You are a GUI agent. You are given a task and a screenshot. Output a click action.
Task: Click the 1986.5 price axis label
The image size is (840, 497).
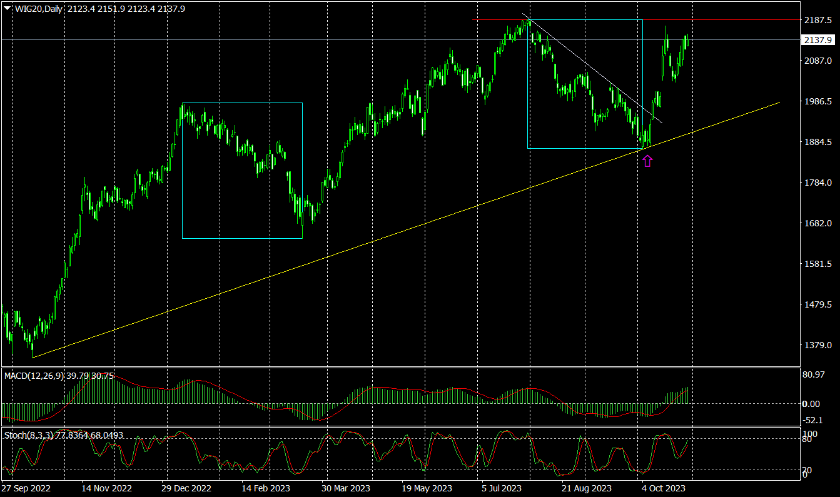817,101
